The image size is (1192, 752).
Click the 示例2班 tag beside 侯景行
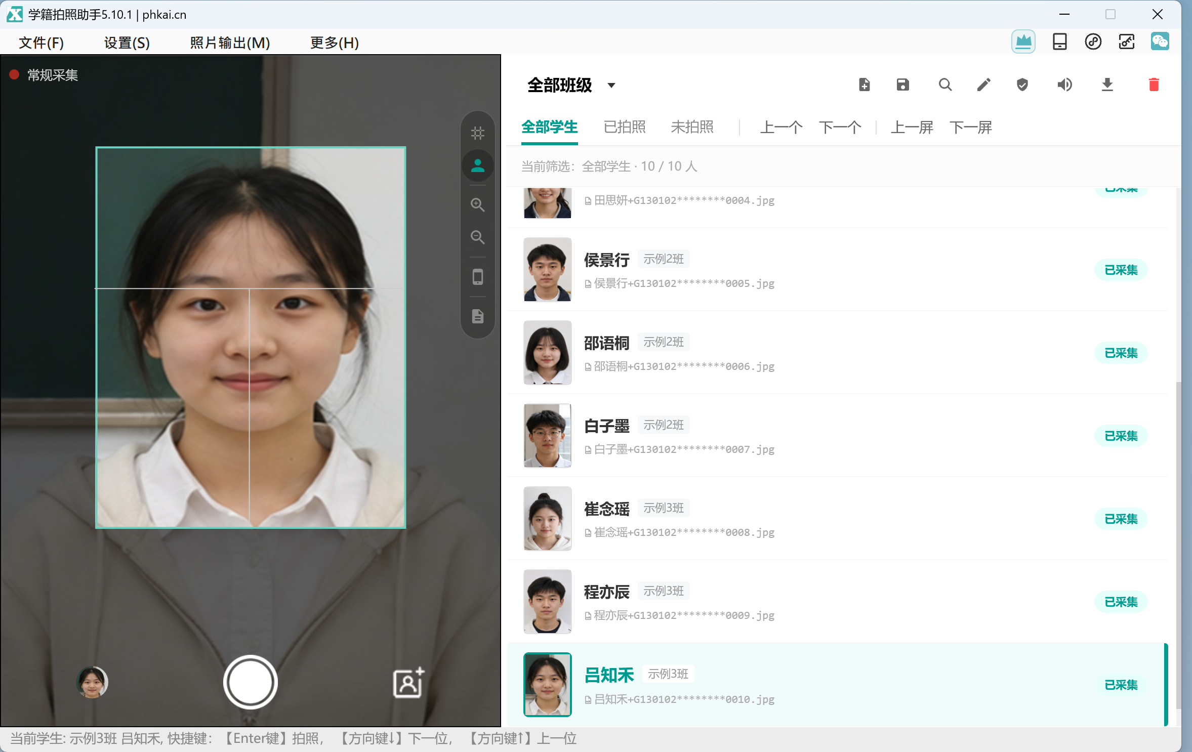pos(664,259)
